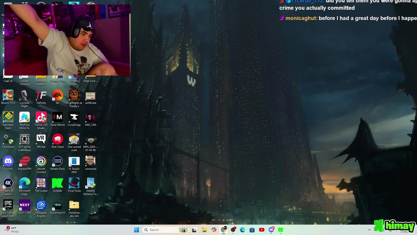The width and height of the screenshot is (417, 235).
Task: Open the christmas obs shit folder
Action: point(74,209)
